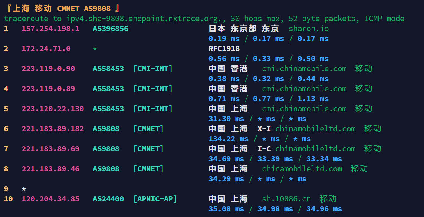Select the hop 7 IP 221.183.89.69
Viewport: 424px width, 217px height.
click(x=50, y=149)
